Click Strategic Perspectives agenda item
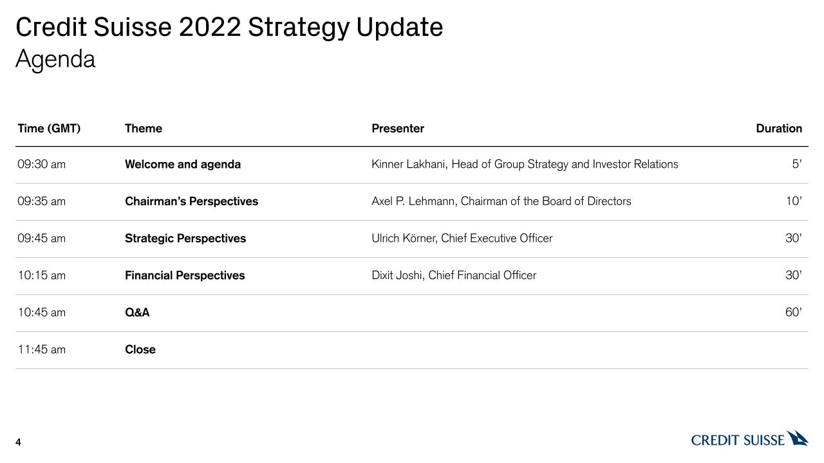The width and height of the screenshot is (824, 463). (x=185, y=239)
